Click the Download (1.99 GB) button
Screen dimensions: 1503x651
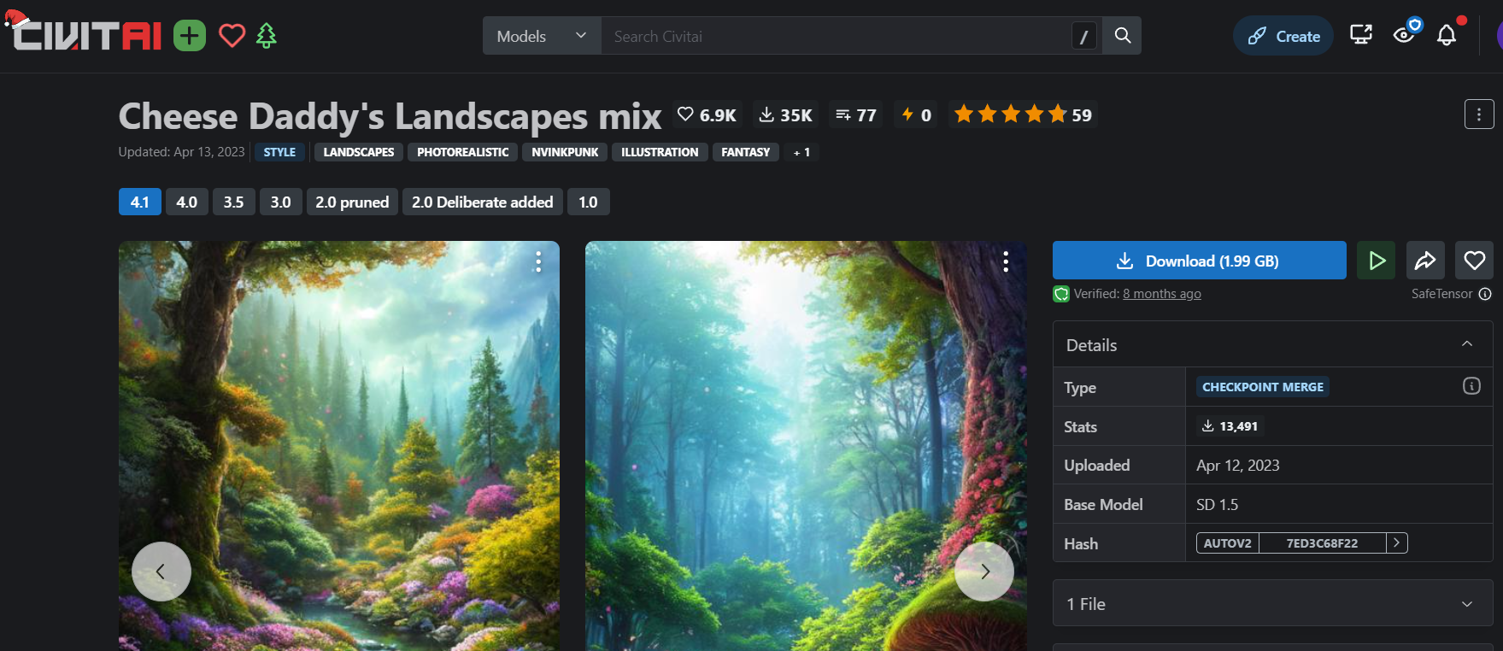1199,261
